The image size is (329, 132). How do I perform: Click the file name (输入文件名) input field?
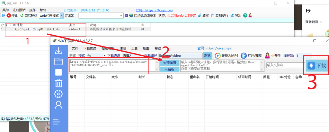tap(285, 65)
